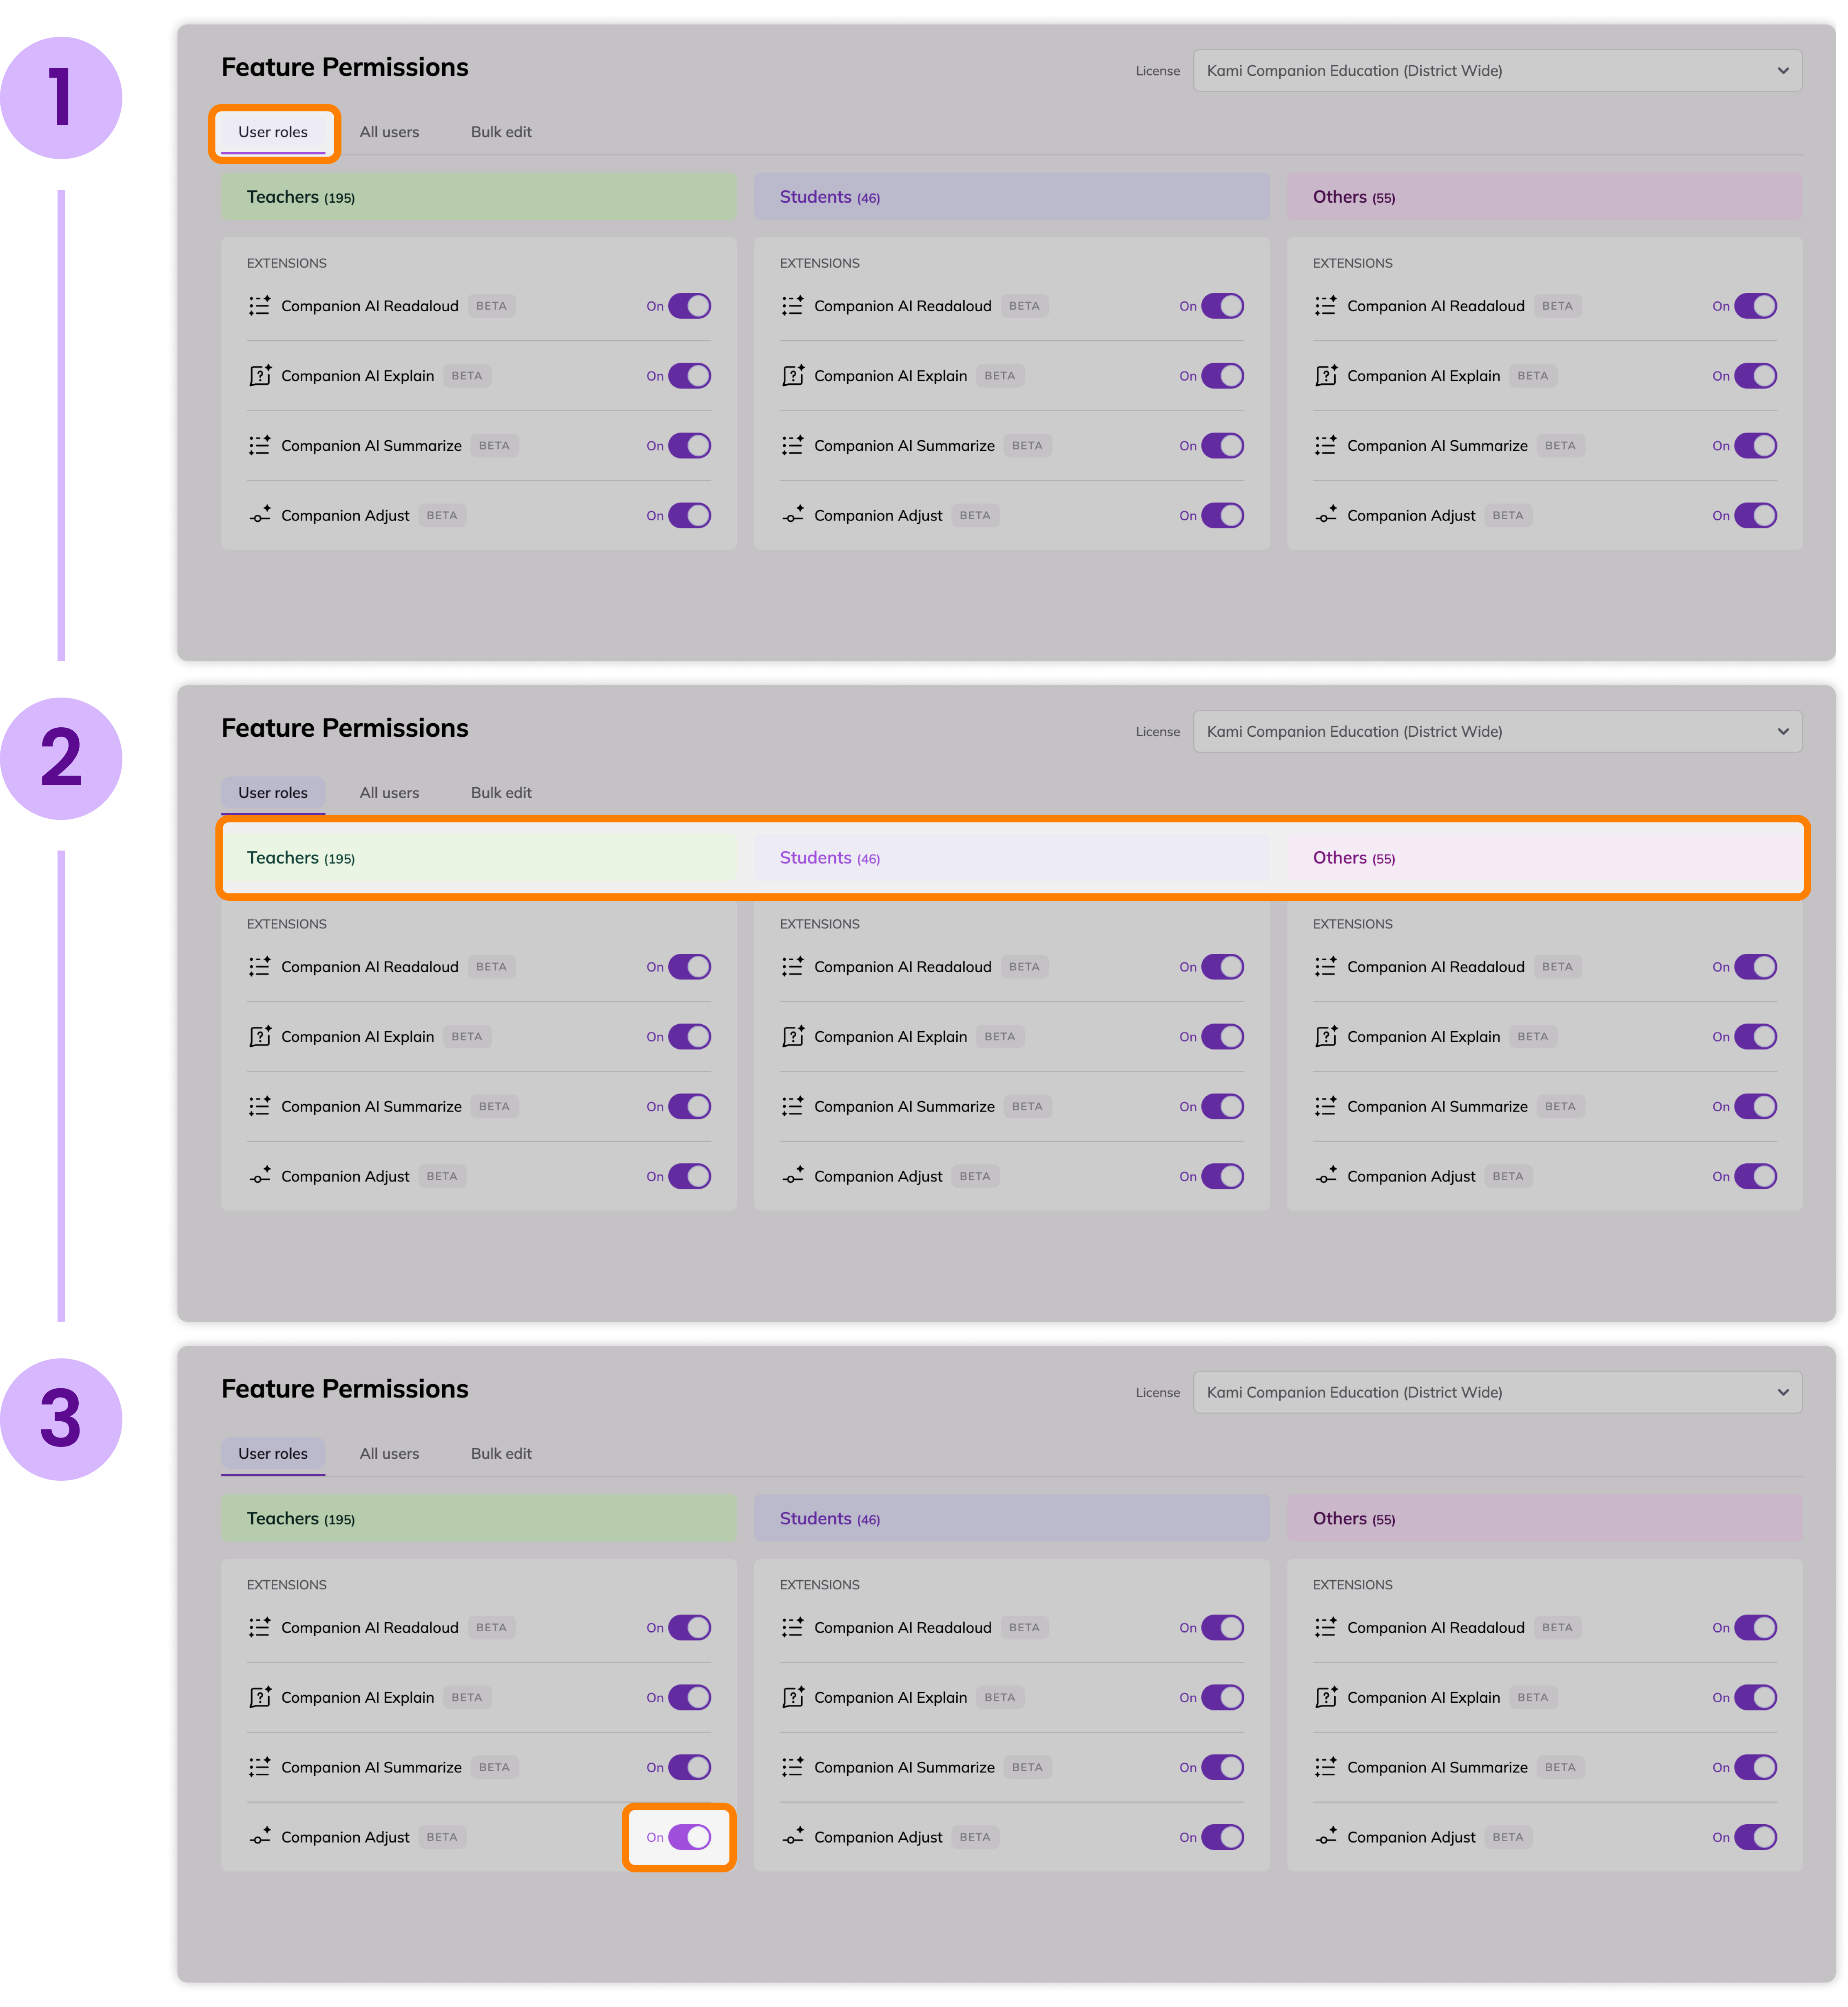The image size is (1848, 2007).
Task: Click the Companion Adjust icon under Teachers
Action: (260, 515)
